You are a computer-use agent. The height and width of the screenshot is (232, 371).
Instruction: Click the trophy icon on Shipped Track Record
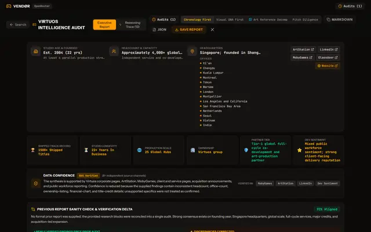pyautogui.click(x=33, y=150)
